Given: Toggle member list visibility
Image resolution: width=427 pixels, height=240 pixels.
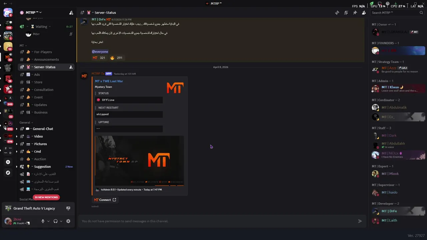Looking at the screenshot, I should [x=364, y=13].
